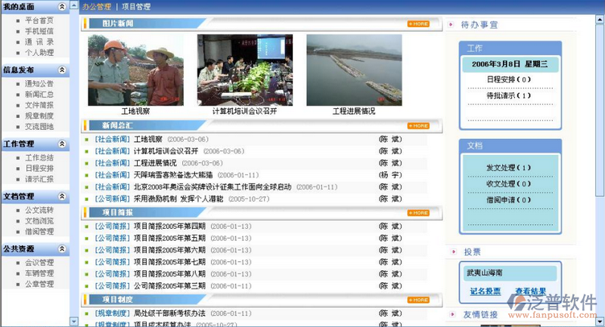Image resolution: width=605 pixels, height=327 pixels.
Task: Click MORE button in 新闻总汇 section
Action: click(x=418, y=125)
